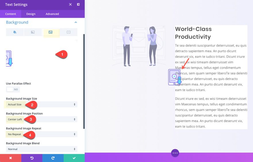Toggle the Use Parallax Effect switch

click(x=13, y=89)
